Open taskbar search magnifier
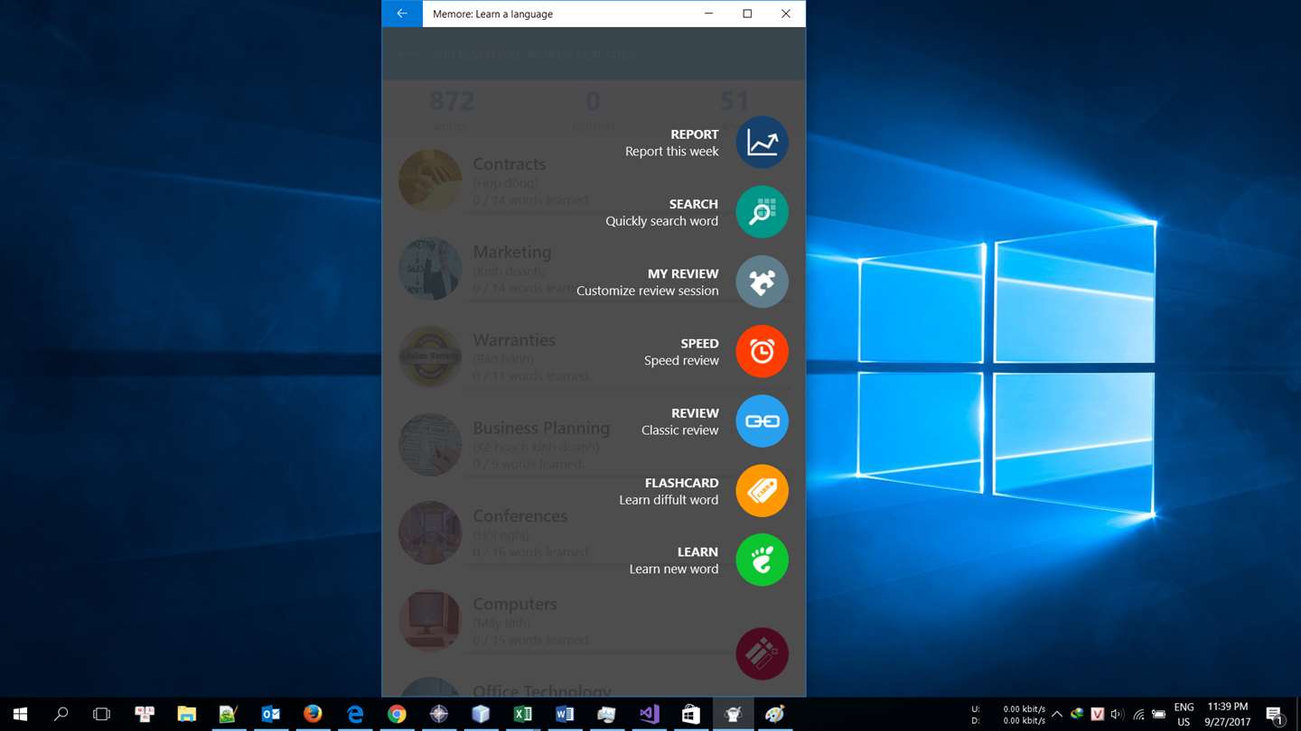The image size is (1301, 731). [x=61, y=714]
